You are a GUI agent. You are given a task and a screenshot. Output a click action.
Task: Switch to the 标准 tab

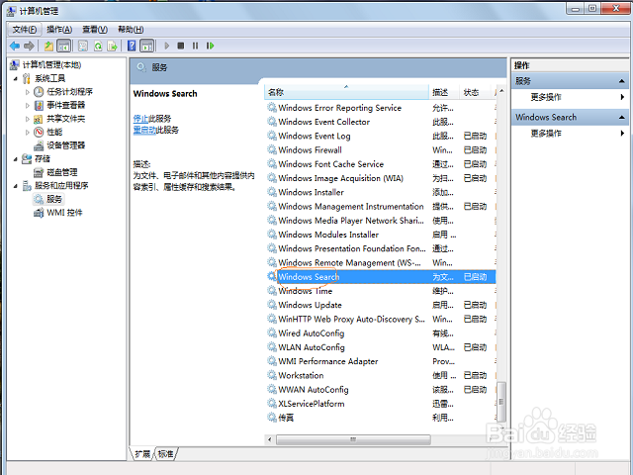pos(165,454)
